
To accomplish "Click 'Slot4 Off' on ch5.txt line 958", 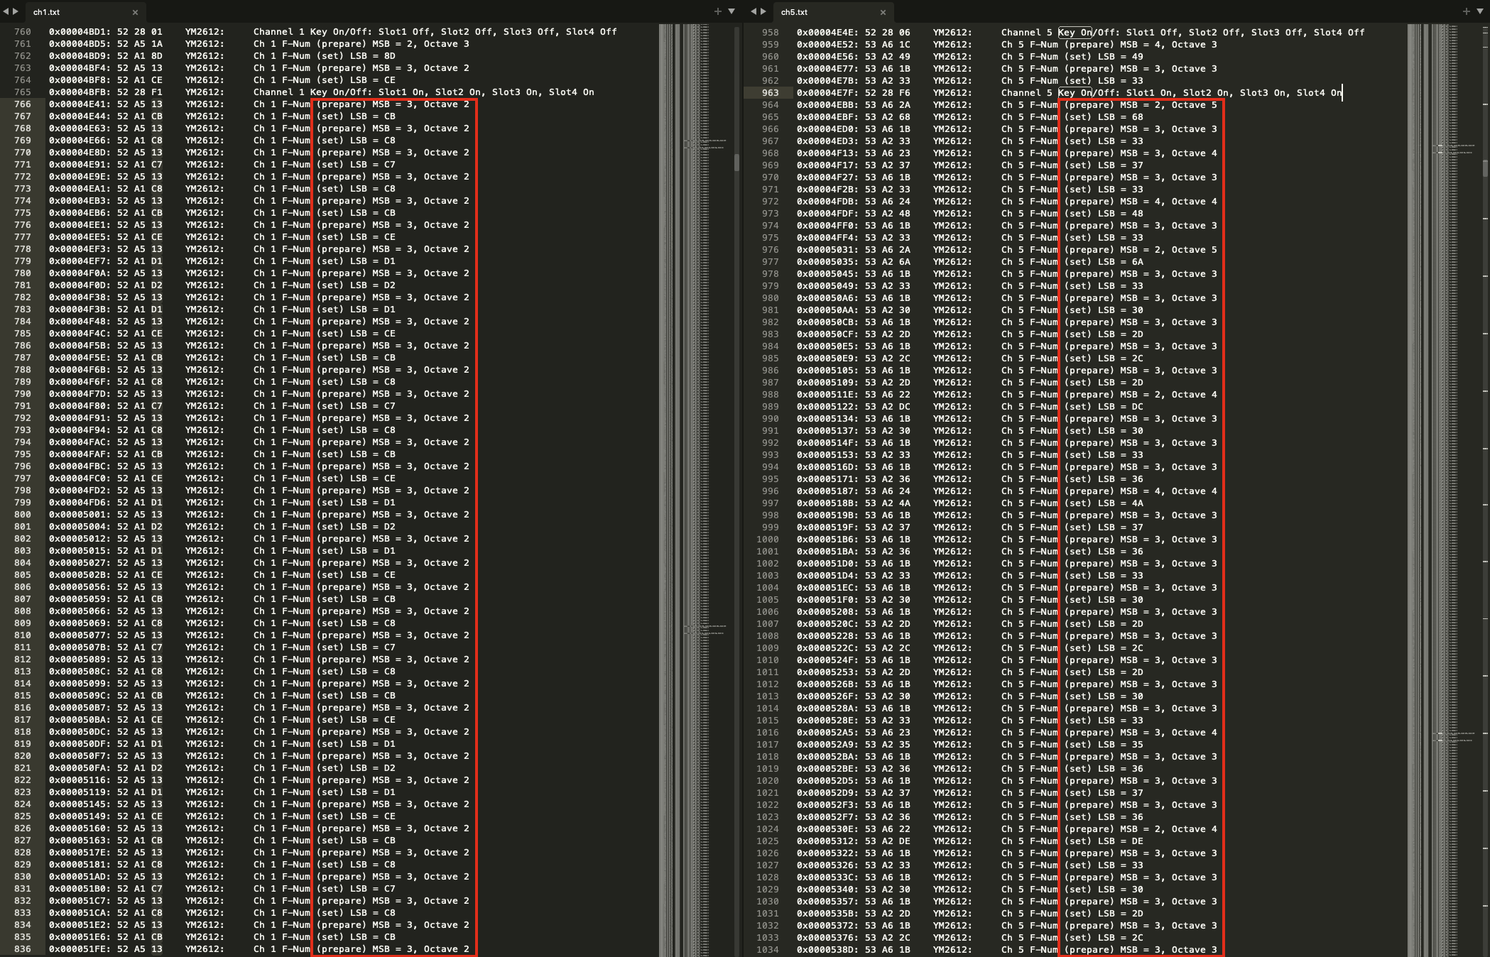I will coord(1339,33).
